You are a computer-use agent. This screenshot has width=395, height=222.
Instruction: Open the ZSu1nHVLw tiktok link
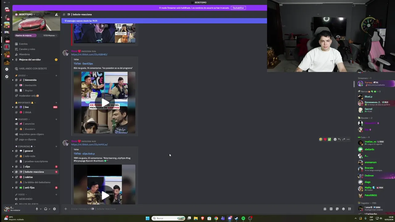coord(89,145)
